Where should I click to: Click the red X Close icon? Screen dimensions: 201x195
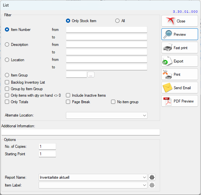pos(170,21)
